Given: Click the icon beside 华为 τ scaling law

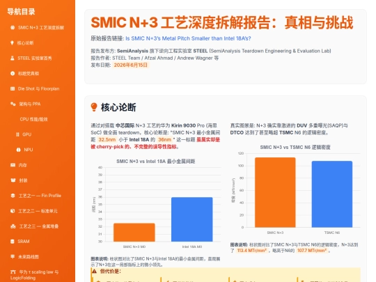Looking at the screenshot, I should pyautogui.click(x=13, y=272).
